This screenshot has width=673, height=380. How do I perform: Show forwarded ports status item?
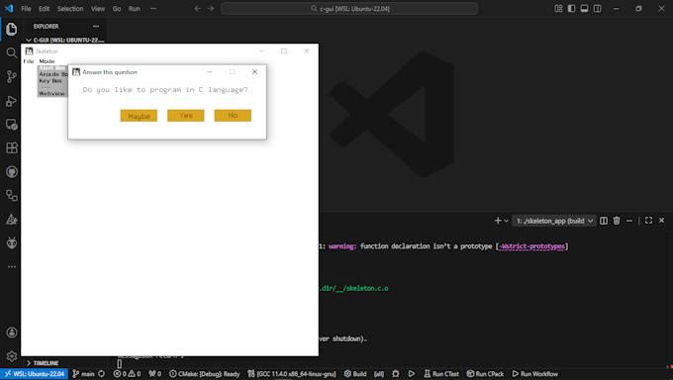[x=155, y=374]
